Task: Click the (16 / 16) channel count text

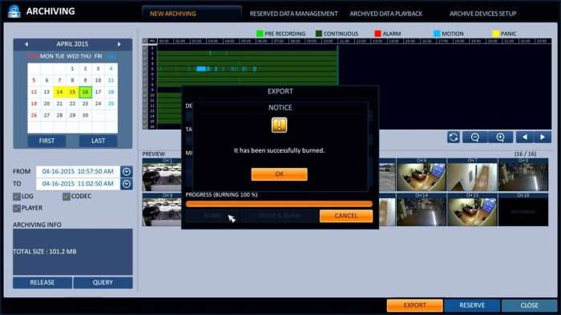Action: pyautogui.click(x=525, y=154)
